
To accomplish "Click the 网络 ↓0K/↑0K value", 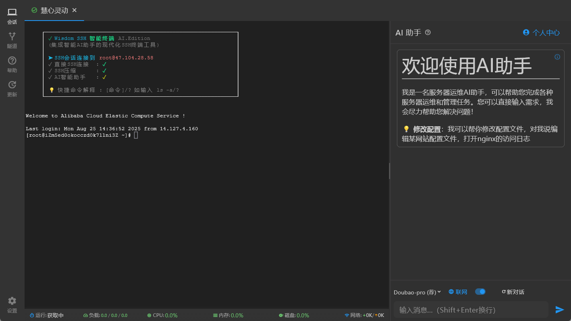I will click(373, 315).
